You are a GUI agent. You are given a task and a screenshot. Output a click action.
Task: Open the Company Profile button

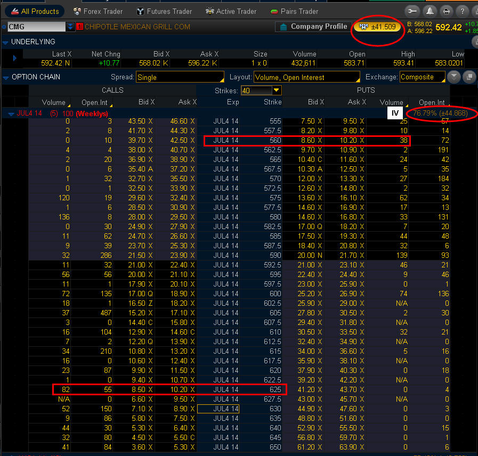pyautogui.click(x=312, y=27)
